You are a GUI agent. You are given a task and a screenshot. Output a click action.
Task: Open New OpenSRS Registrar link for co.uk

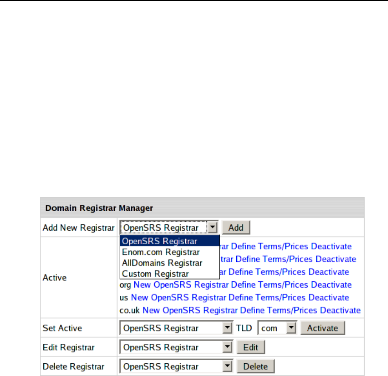tap(190, 310)
